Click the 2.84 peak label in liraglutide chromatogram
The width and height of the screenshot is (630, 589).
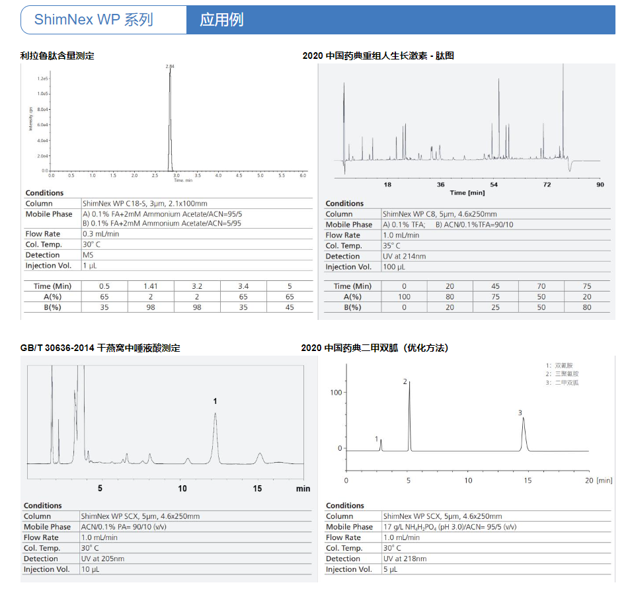pos(170,67)
